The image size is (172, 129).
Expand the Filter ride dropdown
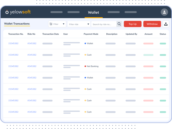[x=79, y=24]
